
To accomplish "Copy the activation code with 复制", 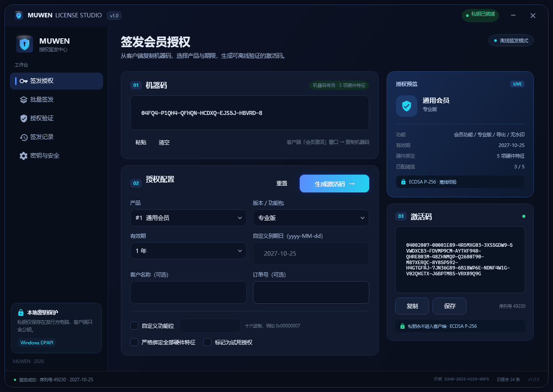I will click(412, 306).
